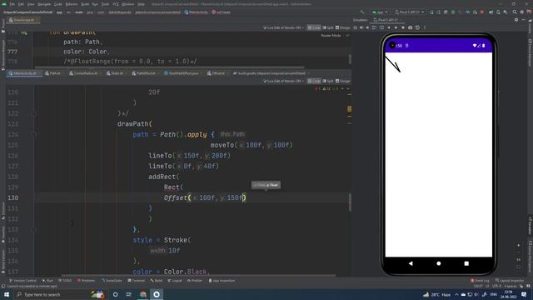Toggle Live Edit of literals in DrawScope editor
Screen dimensions: 533x300
click(x=282, y=27)
